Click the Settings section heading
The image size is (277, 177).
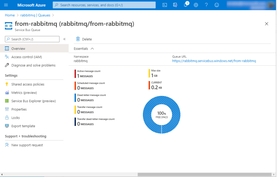click(11, 75)
